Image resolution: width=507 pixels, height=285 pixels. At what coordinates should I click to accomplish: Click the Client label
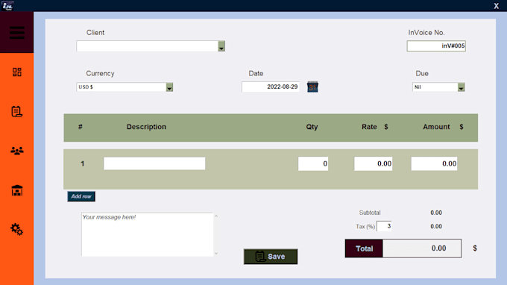pos(95,32)
